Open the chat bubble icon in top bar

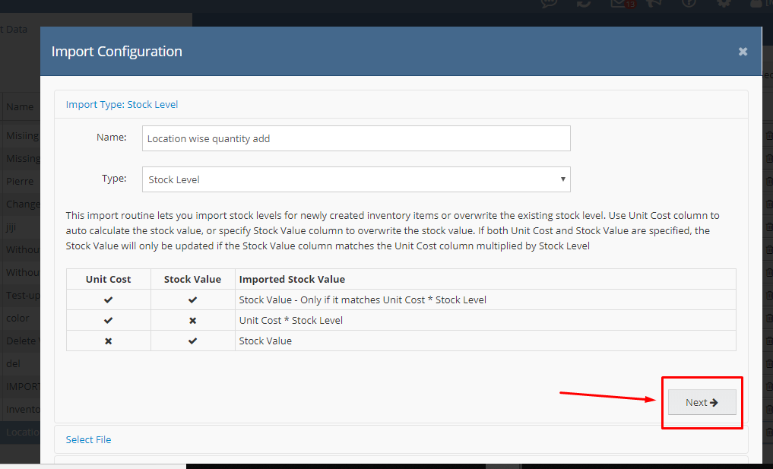pyautogui.click(x=550, y=2)
